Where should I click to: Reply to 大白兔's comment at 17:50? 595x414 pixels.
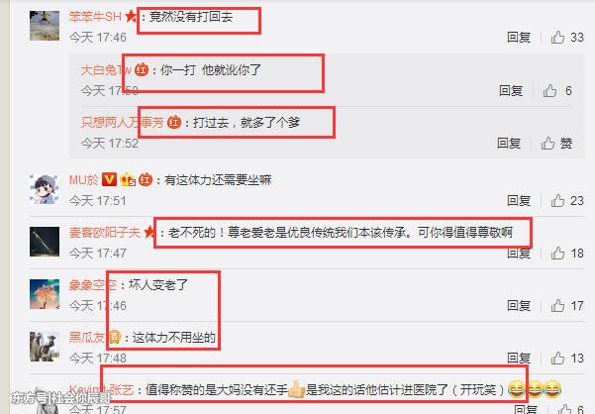click(511, 91)
